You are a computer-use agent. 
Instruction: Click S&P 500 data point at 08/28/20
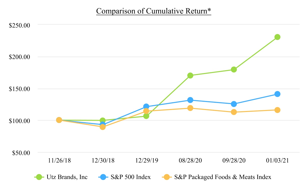190,100
